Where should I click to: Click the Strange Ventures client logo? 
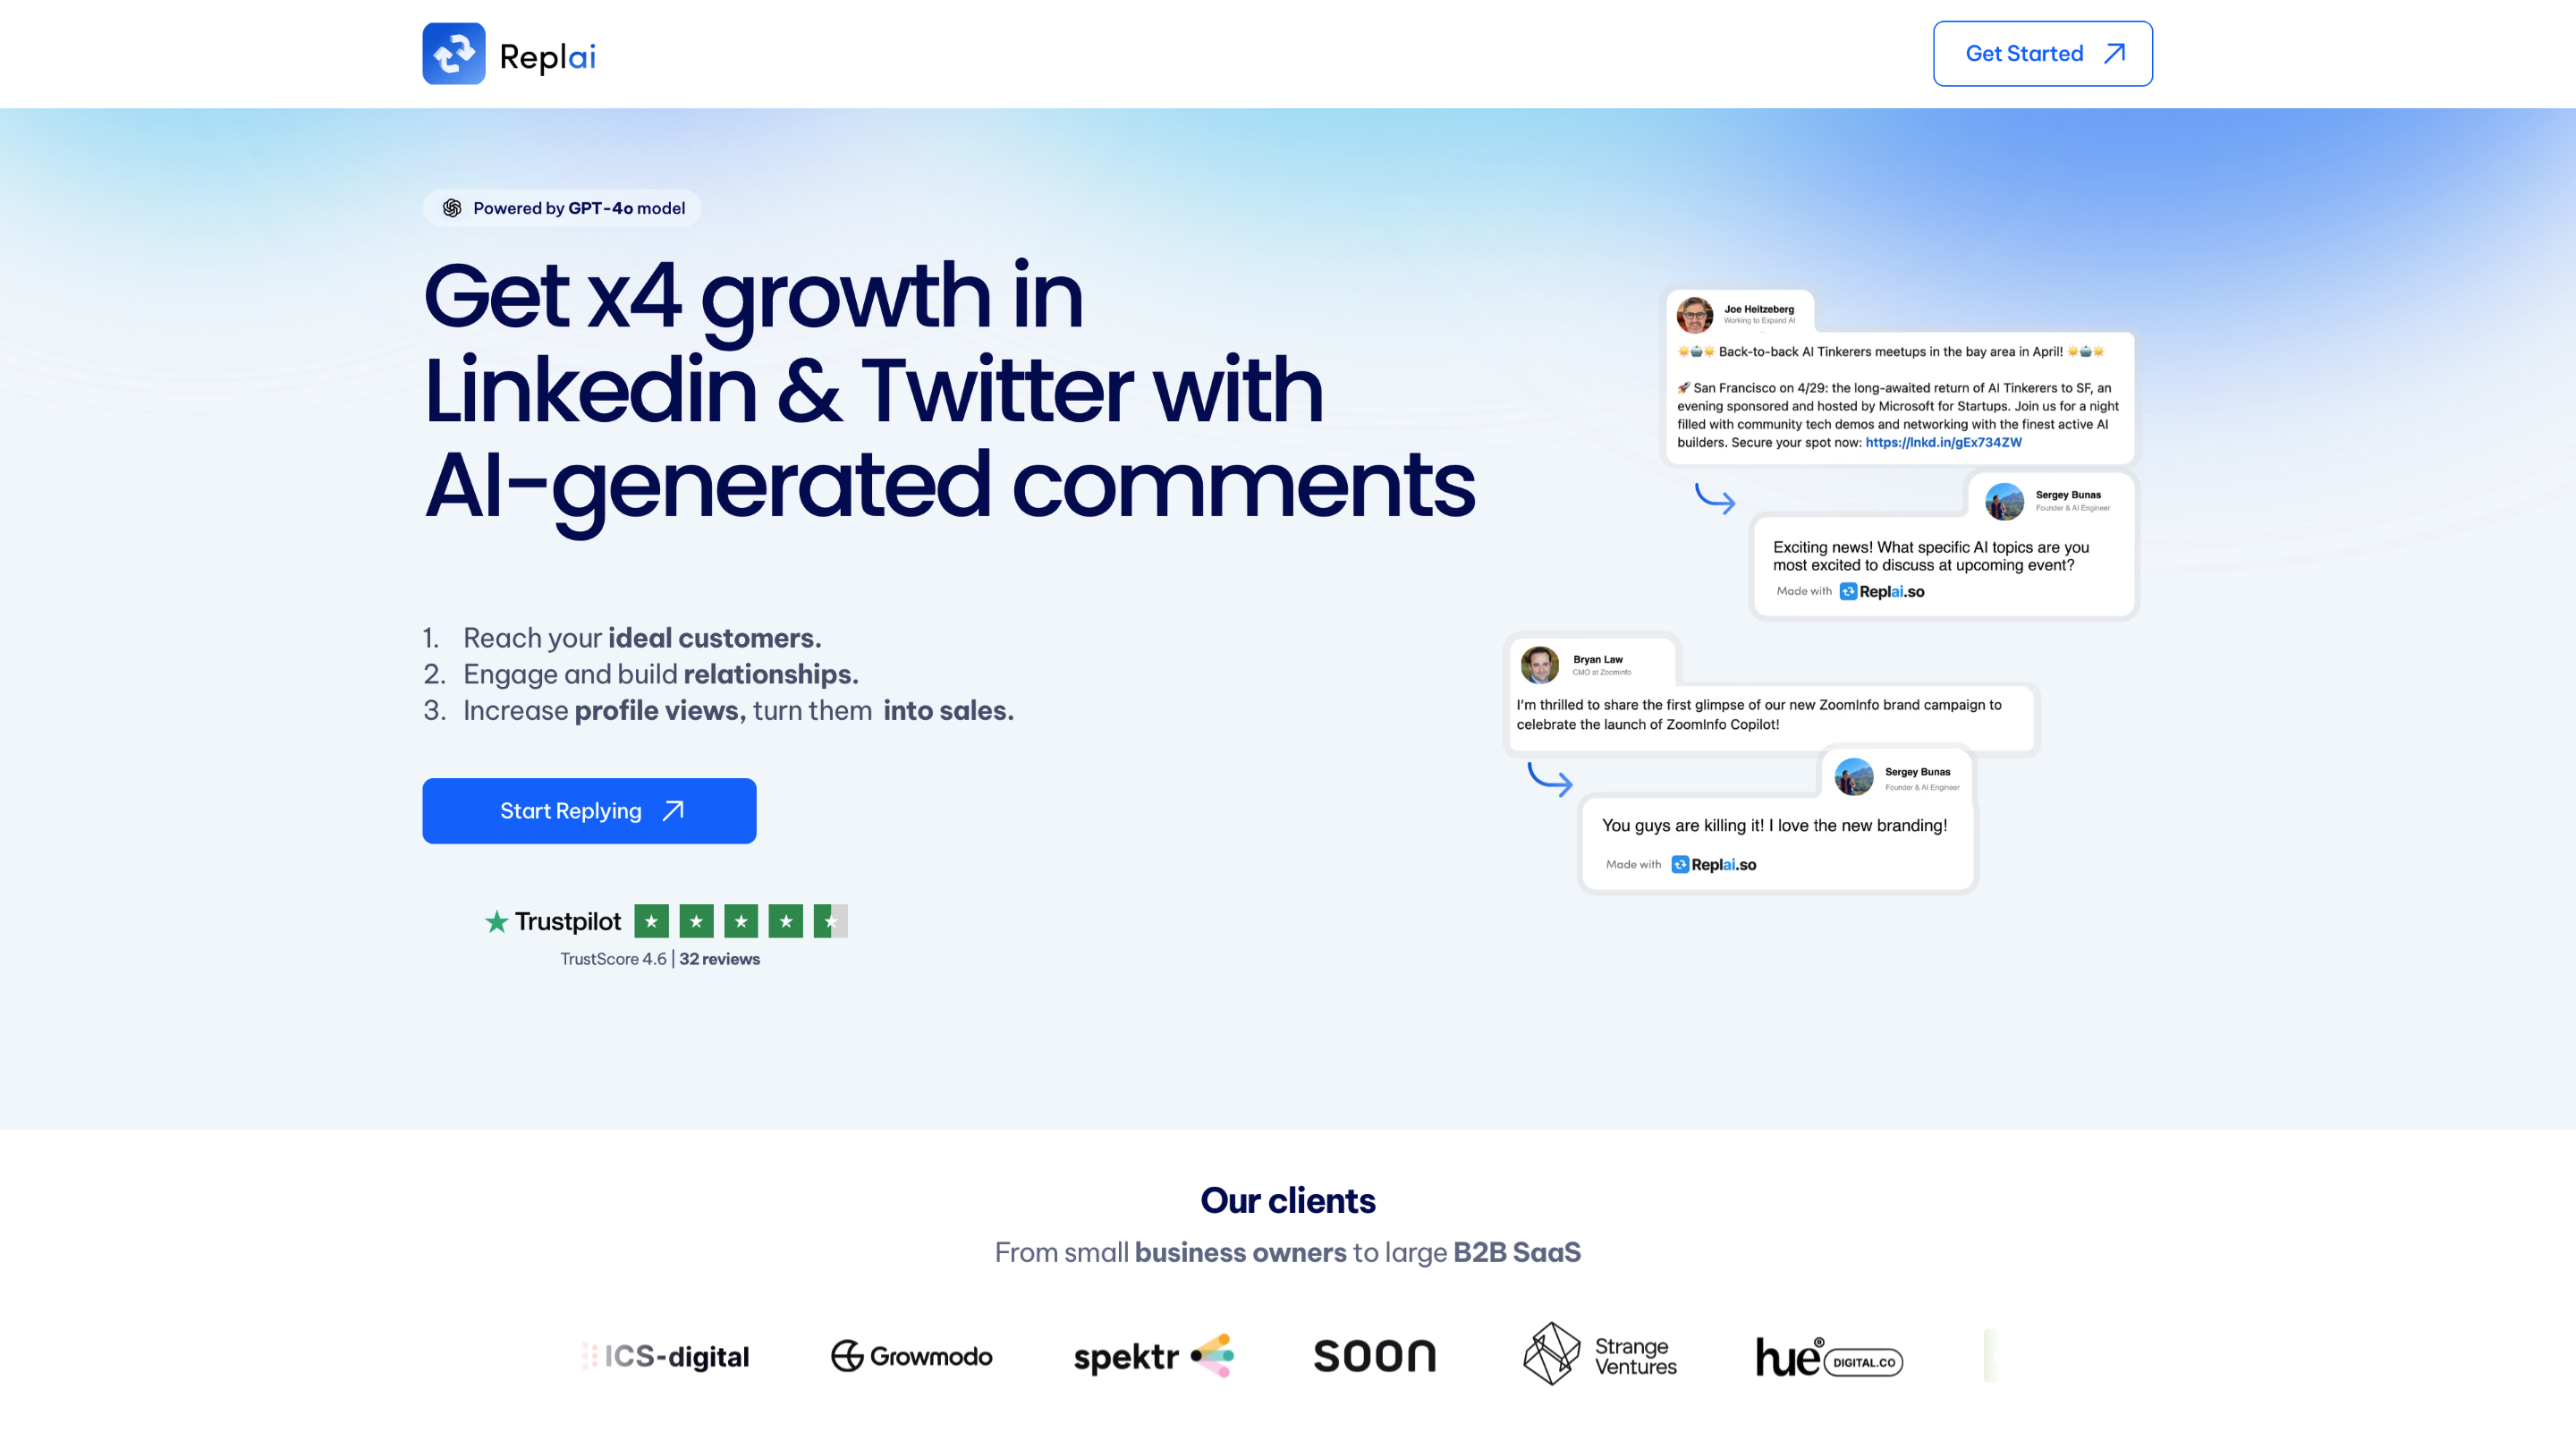(x=1599, y=1355)
